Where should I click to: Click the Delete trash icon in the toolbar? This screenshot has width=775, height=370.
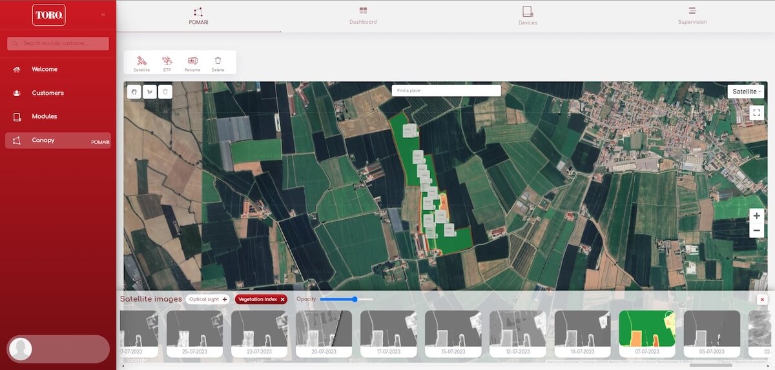pyautogui.click(x=218, y=63)
